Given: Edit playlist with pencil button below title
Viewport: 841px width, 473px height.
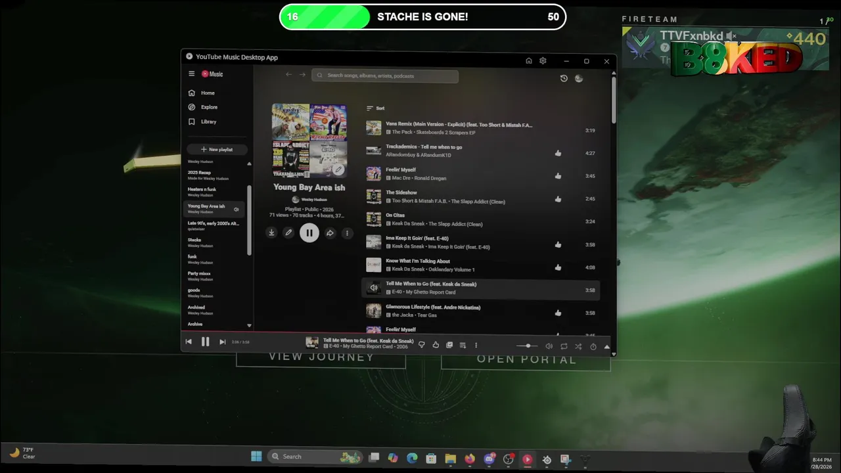Looking at the screenshot, I should tap(288, 233).
